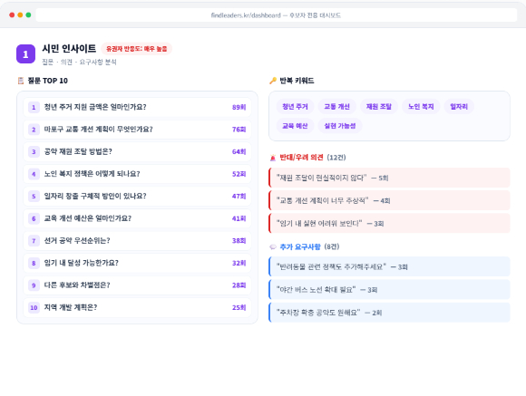526x396 pixels.
Task: Open question 청년 주거 지원 금액은 얼마인가요?
Action: pos(137,107)
